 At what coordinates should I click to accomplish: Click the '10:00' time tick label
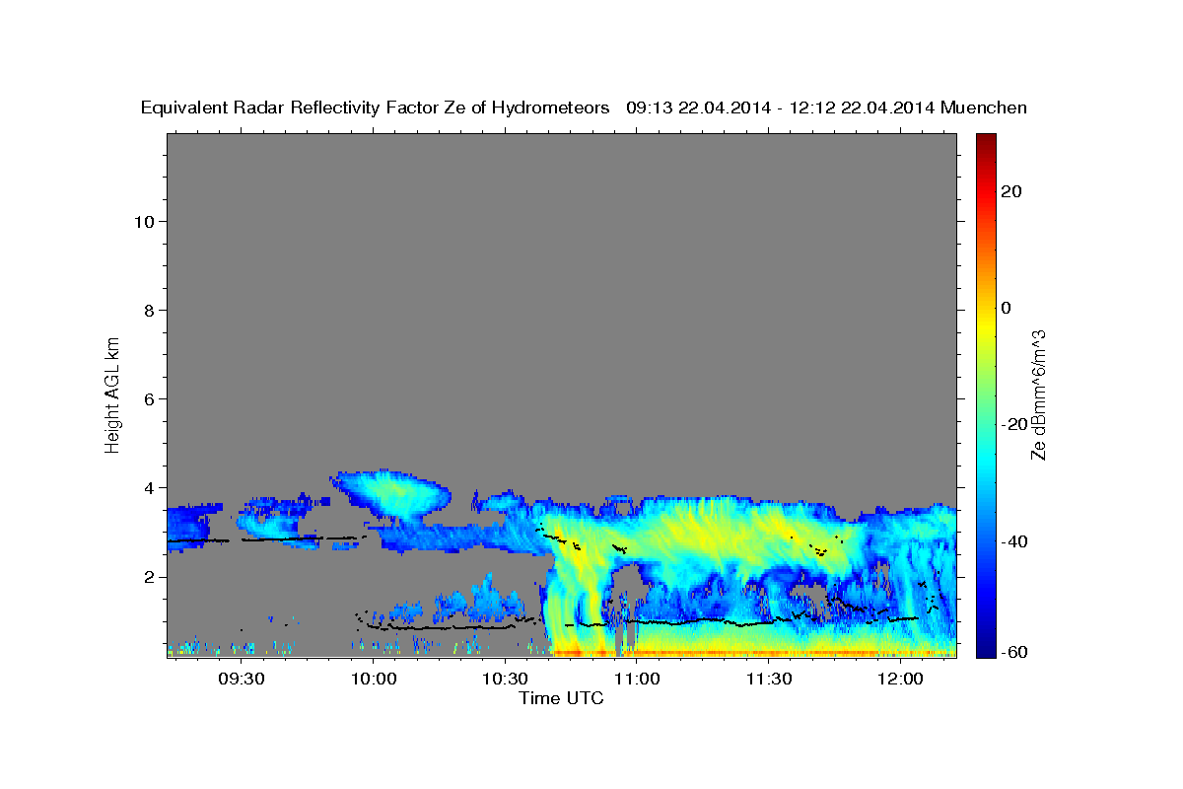tap(374, 679)
